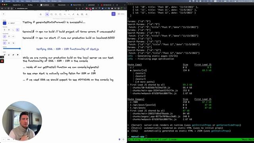The height and width of the screenshot is (143, 254).
Task: Click the presenter webcam circle thumbnail
Action: tap(22, 121)
